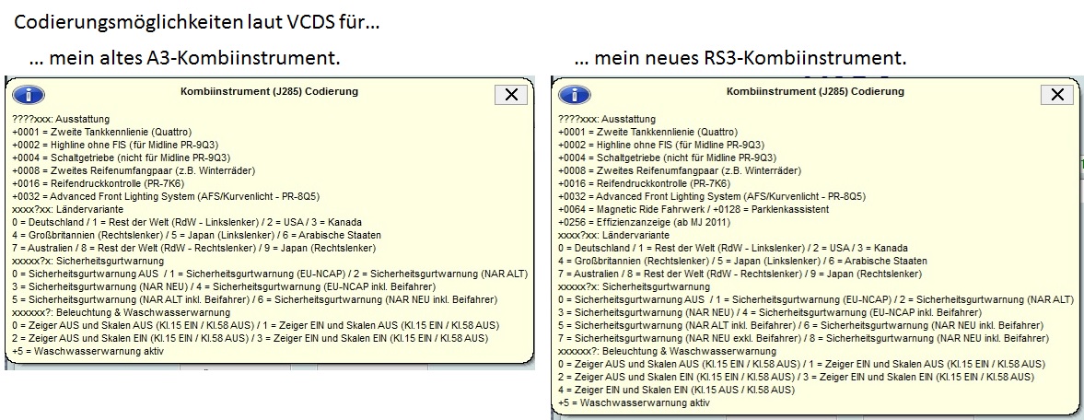The width and height of the screenshot is (1084, 420).
Task: Select the '… mein altes A3-Kombiinstrument.' caption
Action: [x=185, y=57]
